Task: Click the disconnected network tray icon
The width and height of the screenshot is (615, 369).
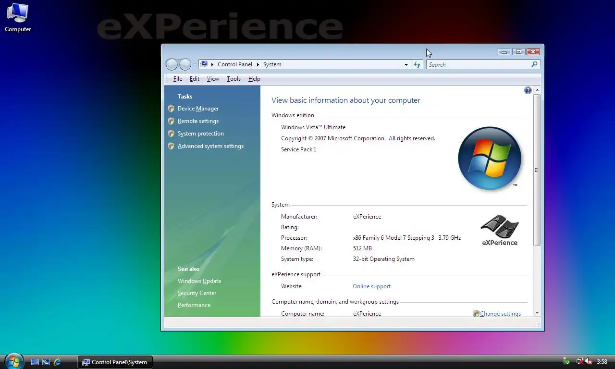Action: [x=580, y=362]
